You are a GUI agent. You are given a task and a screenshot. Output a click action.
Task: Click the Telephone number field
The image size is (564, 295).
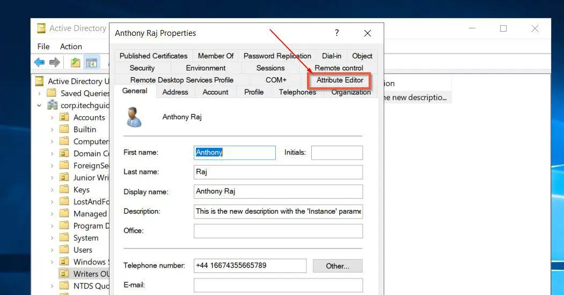coord(250,266)
